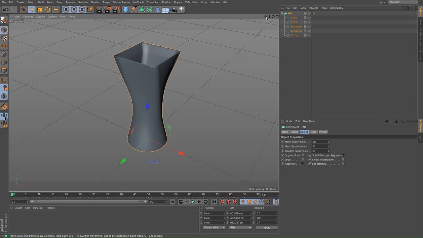Click Isoparm Subdivision U stepper arrows

click(328, 151)
